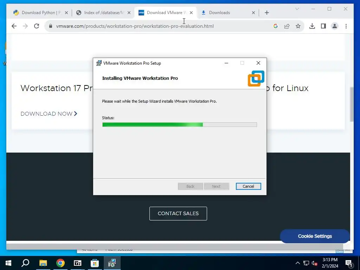
Task: Click the page vertical scrollbar thumb
Action: (x=352, y=104)
